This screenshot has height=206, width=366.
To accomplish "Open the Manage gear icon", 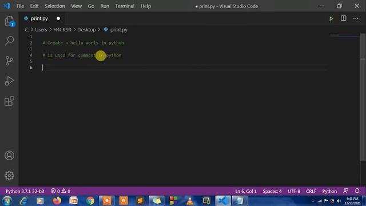I will coord(9,176).
